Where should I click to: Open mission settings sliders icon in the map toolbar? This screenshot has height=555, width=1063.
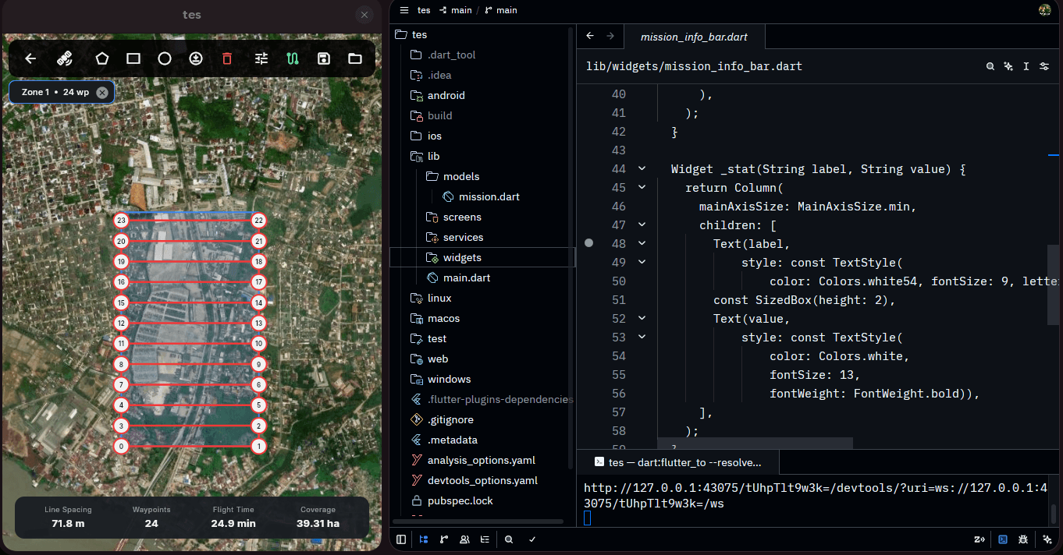coord(261,58)
